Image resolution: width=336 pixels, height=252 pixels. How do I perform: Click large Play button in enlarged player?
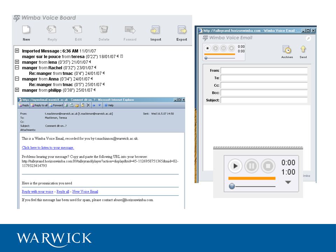click(x=235, y=166)
